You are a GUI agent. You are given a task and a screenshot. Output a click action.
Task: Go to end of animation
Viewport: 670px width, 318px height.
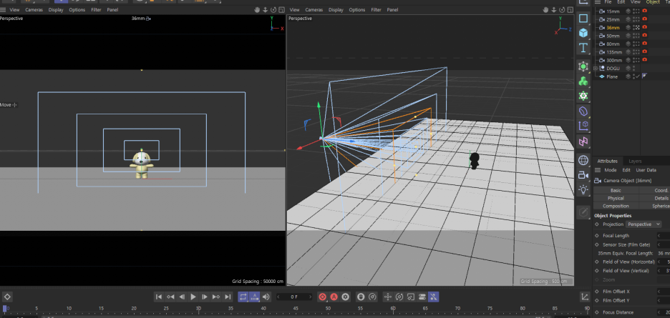[x=228, y=297]
